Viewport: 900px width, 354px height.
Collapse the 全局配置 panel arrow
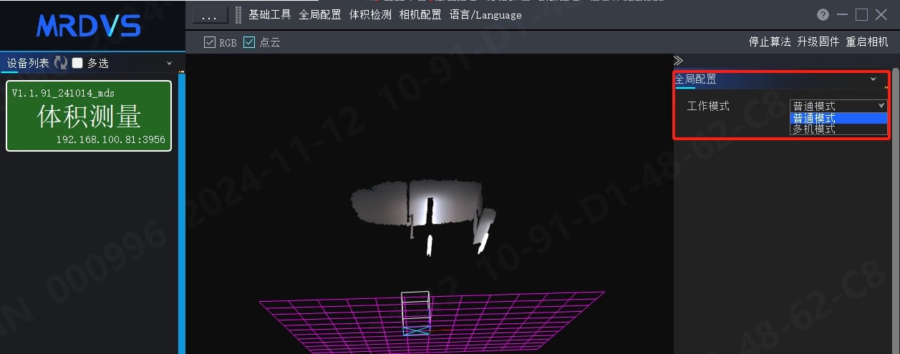coord(873,79)
